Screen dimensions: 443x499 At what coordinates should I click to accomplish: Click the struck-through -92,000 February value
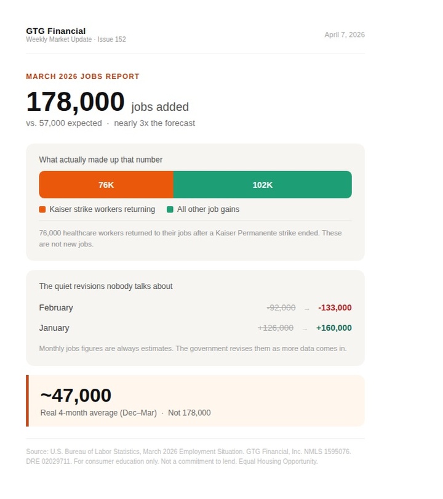281,307
